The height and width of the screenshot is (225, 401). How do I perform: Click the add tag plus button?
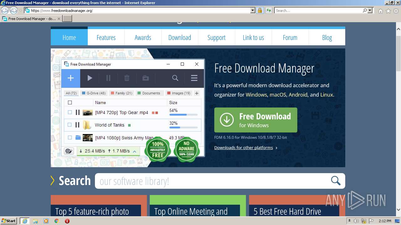[x=197, y=93]
